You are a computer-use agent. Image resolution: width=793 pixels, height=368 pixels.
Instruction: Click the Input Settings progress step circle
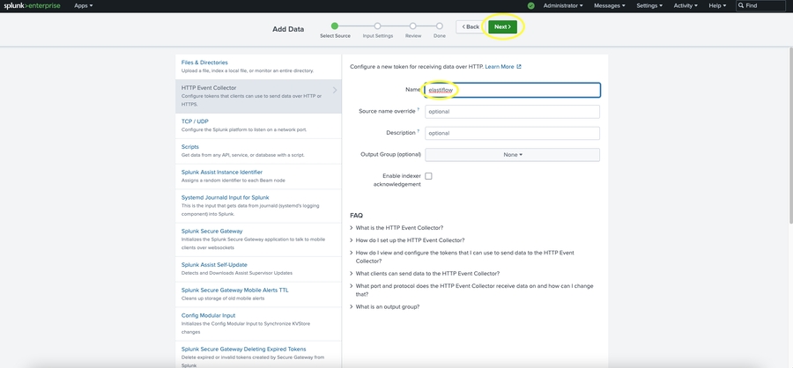tap(377, 26)
